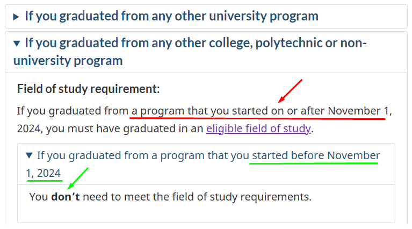Click the red arrow annotation

tap(290, 91)
